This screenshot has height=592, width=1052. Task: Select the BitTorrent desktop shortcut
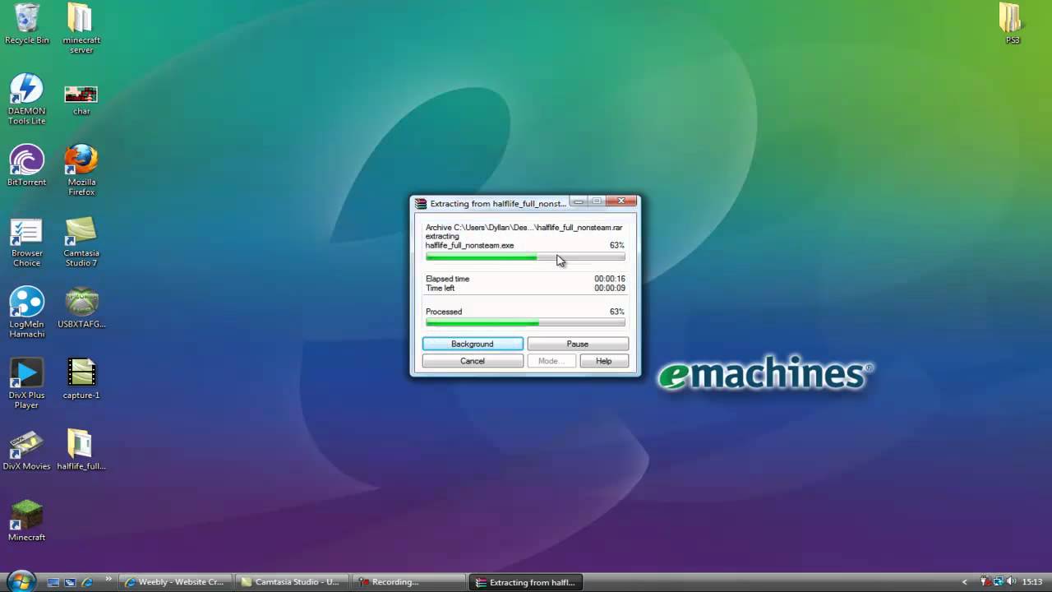[26, 165]
